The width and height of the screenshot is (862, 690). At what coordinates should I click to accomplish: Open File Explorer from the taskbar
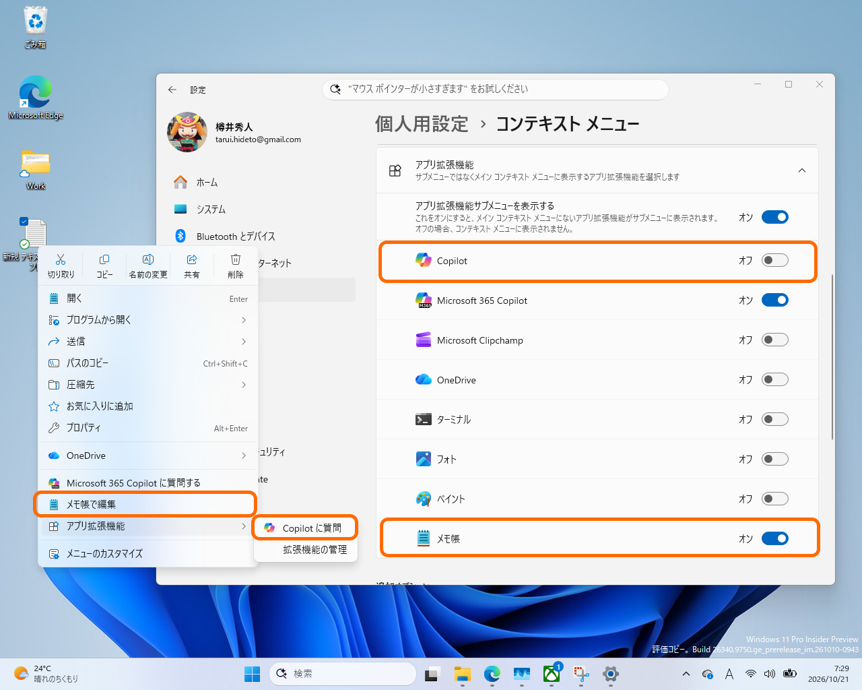[462, 673]
